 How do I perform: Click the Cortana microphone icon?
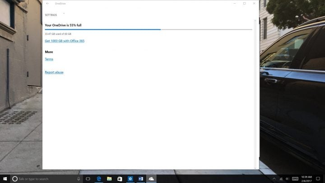pyautogui.click(x=79, y=179)
